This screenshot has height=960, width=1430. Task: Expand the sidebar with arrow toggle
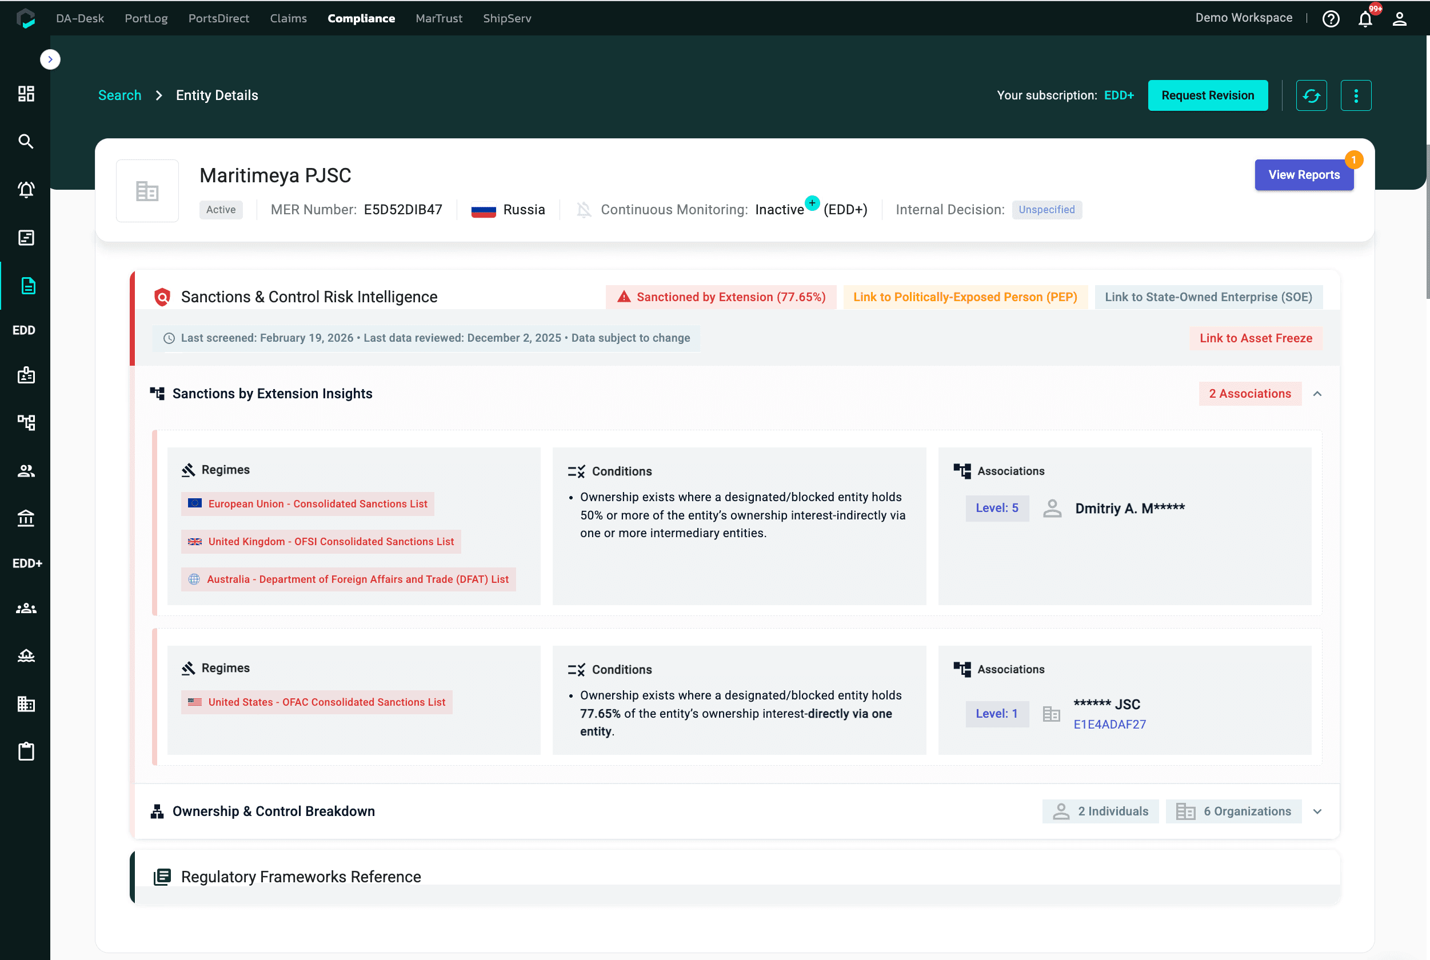point(50,59)
